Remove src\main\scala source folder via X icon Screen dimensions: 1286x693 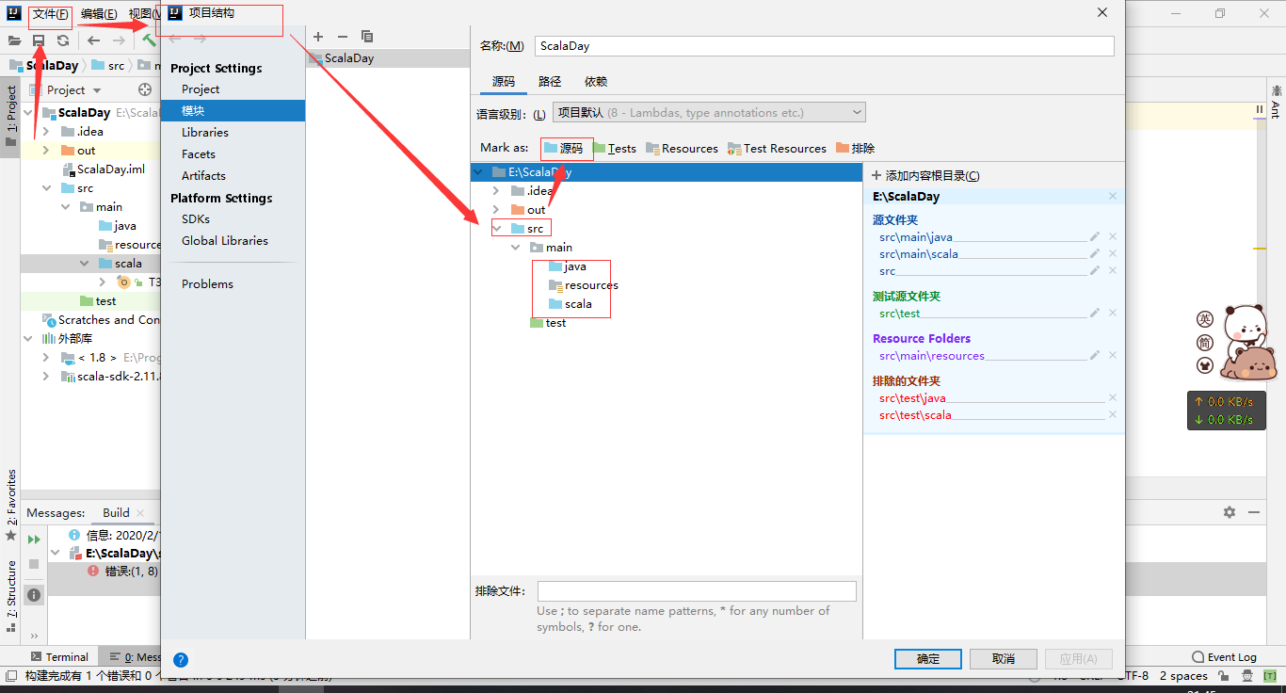(1113, 253)
